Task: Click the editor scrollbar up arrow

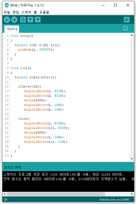Action: tap(132, 35)
